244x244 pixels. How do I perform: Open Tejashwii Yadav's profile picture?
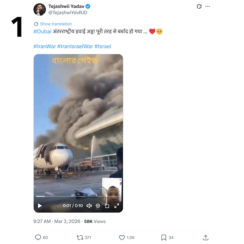click(x=40, y=9)
